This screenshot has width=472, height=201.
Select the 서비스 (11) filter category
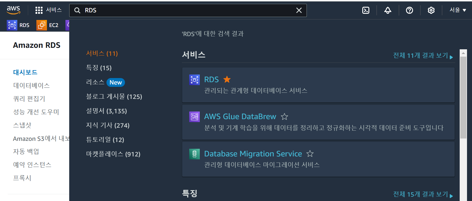click(102, 53)
